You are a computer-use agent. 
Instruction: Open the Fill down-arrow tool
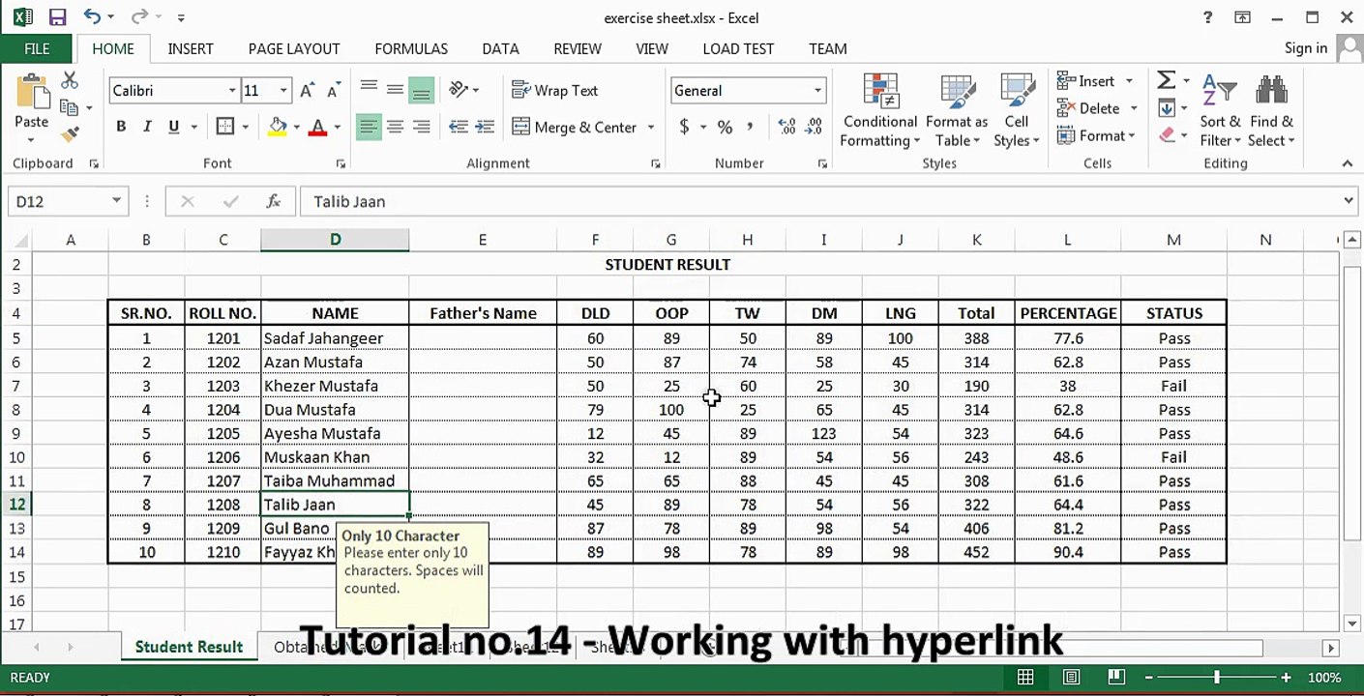(1167, 108)
